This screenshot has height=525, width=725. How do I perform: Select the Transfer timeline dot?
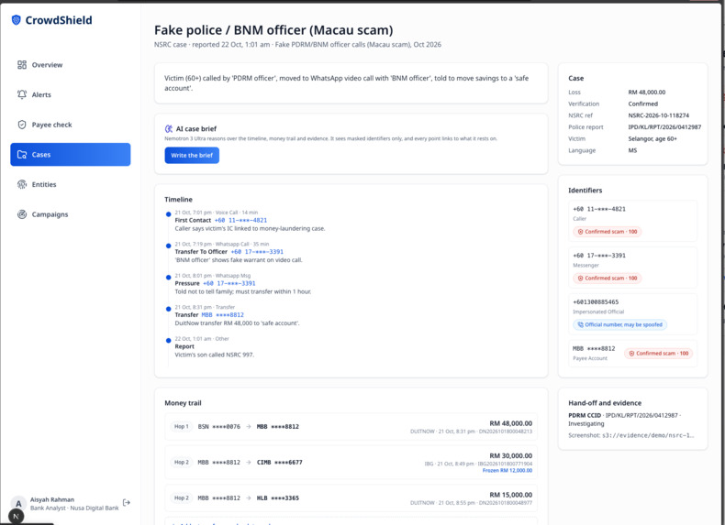pos(168,309)
